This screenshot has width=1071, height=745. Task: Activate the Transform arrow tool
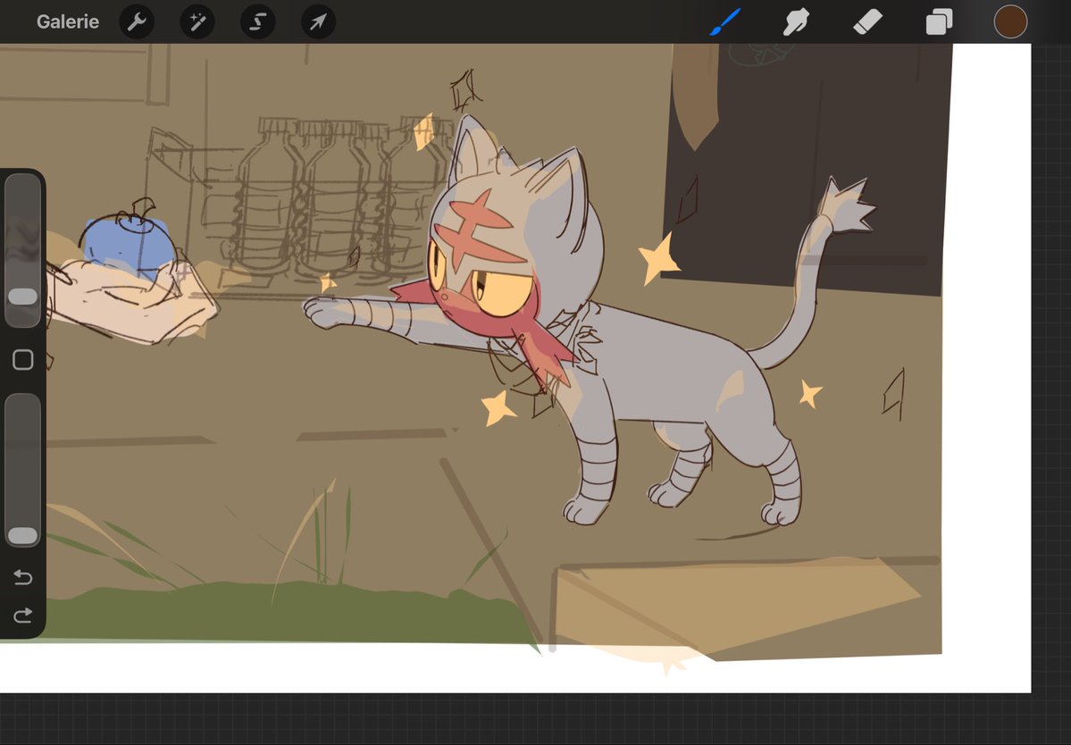coord(318,21)
